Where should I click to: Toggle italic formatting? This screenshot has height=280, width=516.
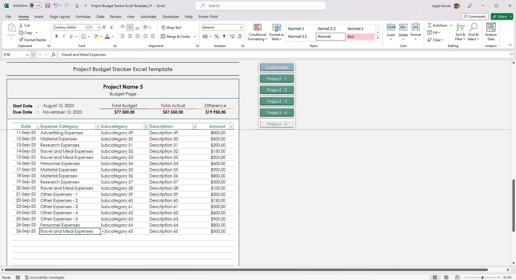pyautogui.click(x=64, y=36)
